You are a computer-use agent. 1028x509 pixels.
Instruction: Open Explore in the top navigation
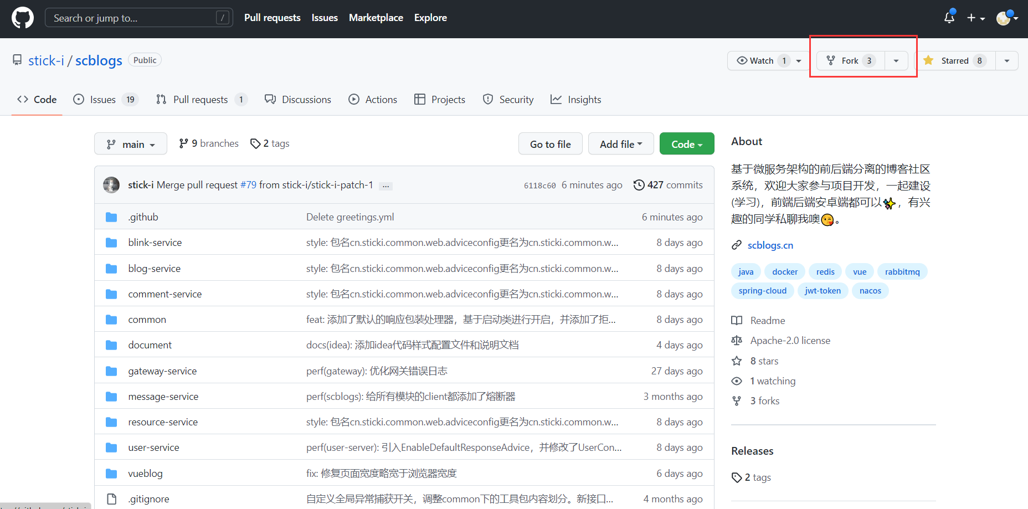point(430,18)
